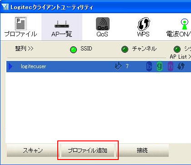Select the チャンネル sort radio button
The height and width of the screenshot is (165, 191).
coord(125,49)
